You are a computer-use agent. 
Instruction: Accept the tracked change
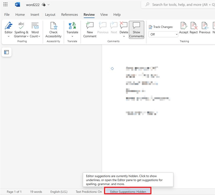(184, 28)
